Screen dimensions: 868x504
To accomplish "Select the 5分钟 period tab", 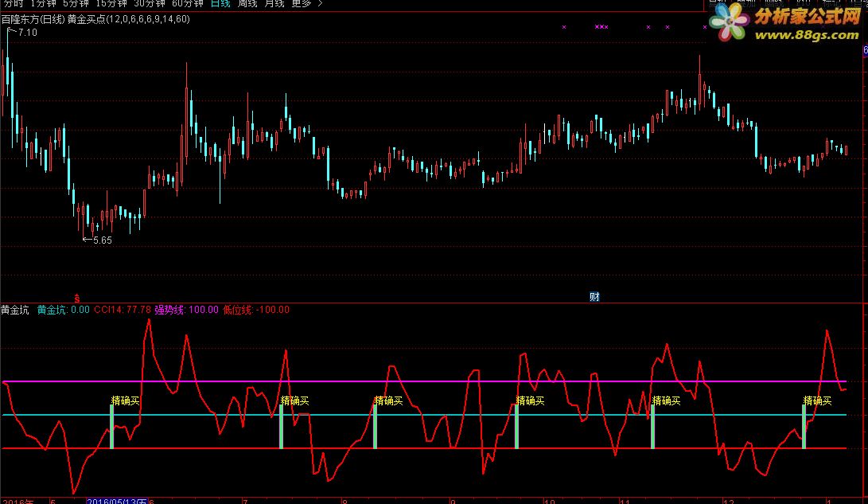I will (x=76, y=3).
